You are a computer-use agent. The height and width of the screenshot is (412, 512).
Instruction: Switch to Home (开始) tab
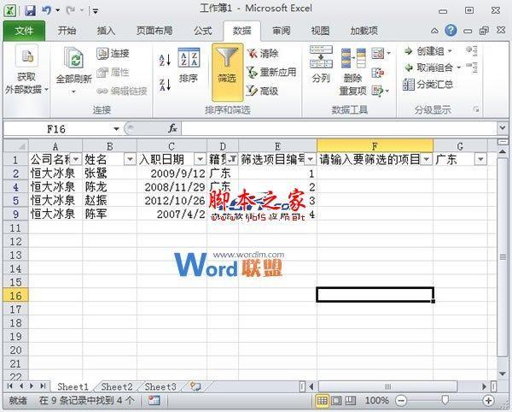pos(67,31)
